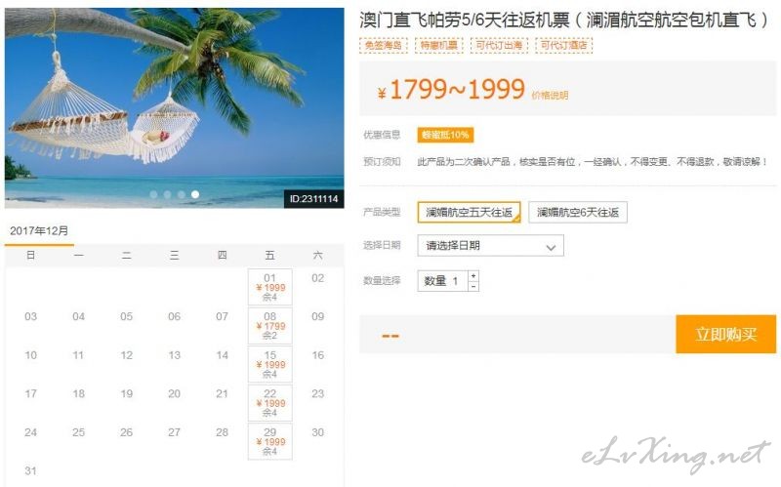This screenshot has width=781, height=487.
Task: Click the hammock beach banner image
Action: [175, 107]
